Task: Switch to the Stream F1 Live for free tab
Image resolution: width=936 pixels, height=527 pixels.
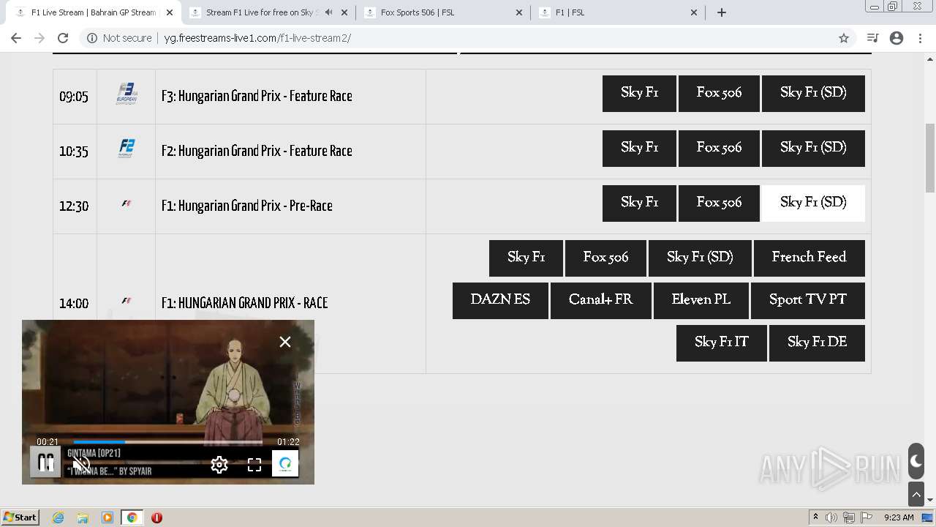Action: coord(259,12)
